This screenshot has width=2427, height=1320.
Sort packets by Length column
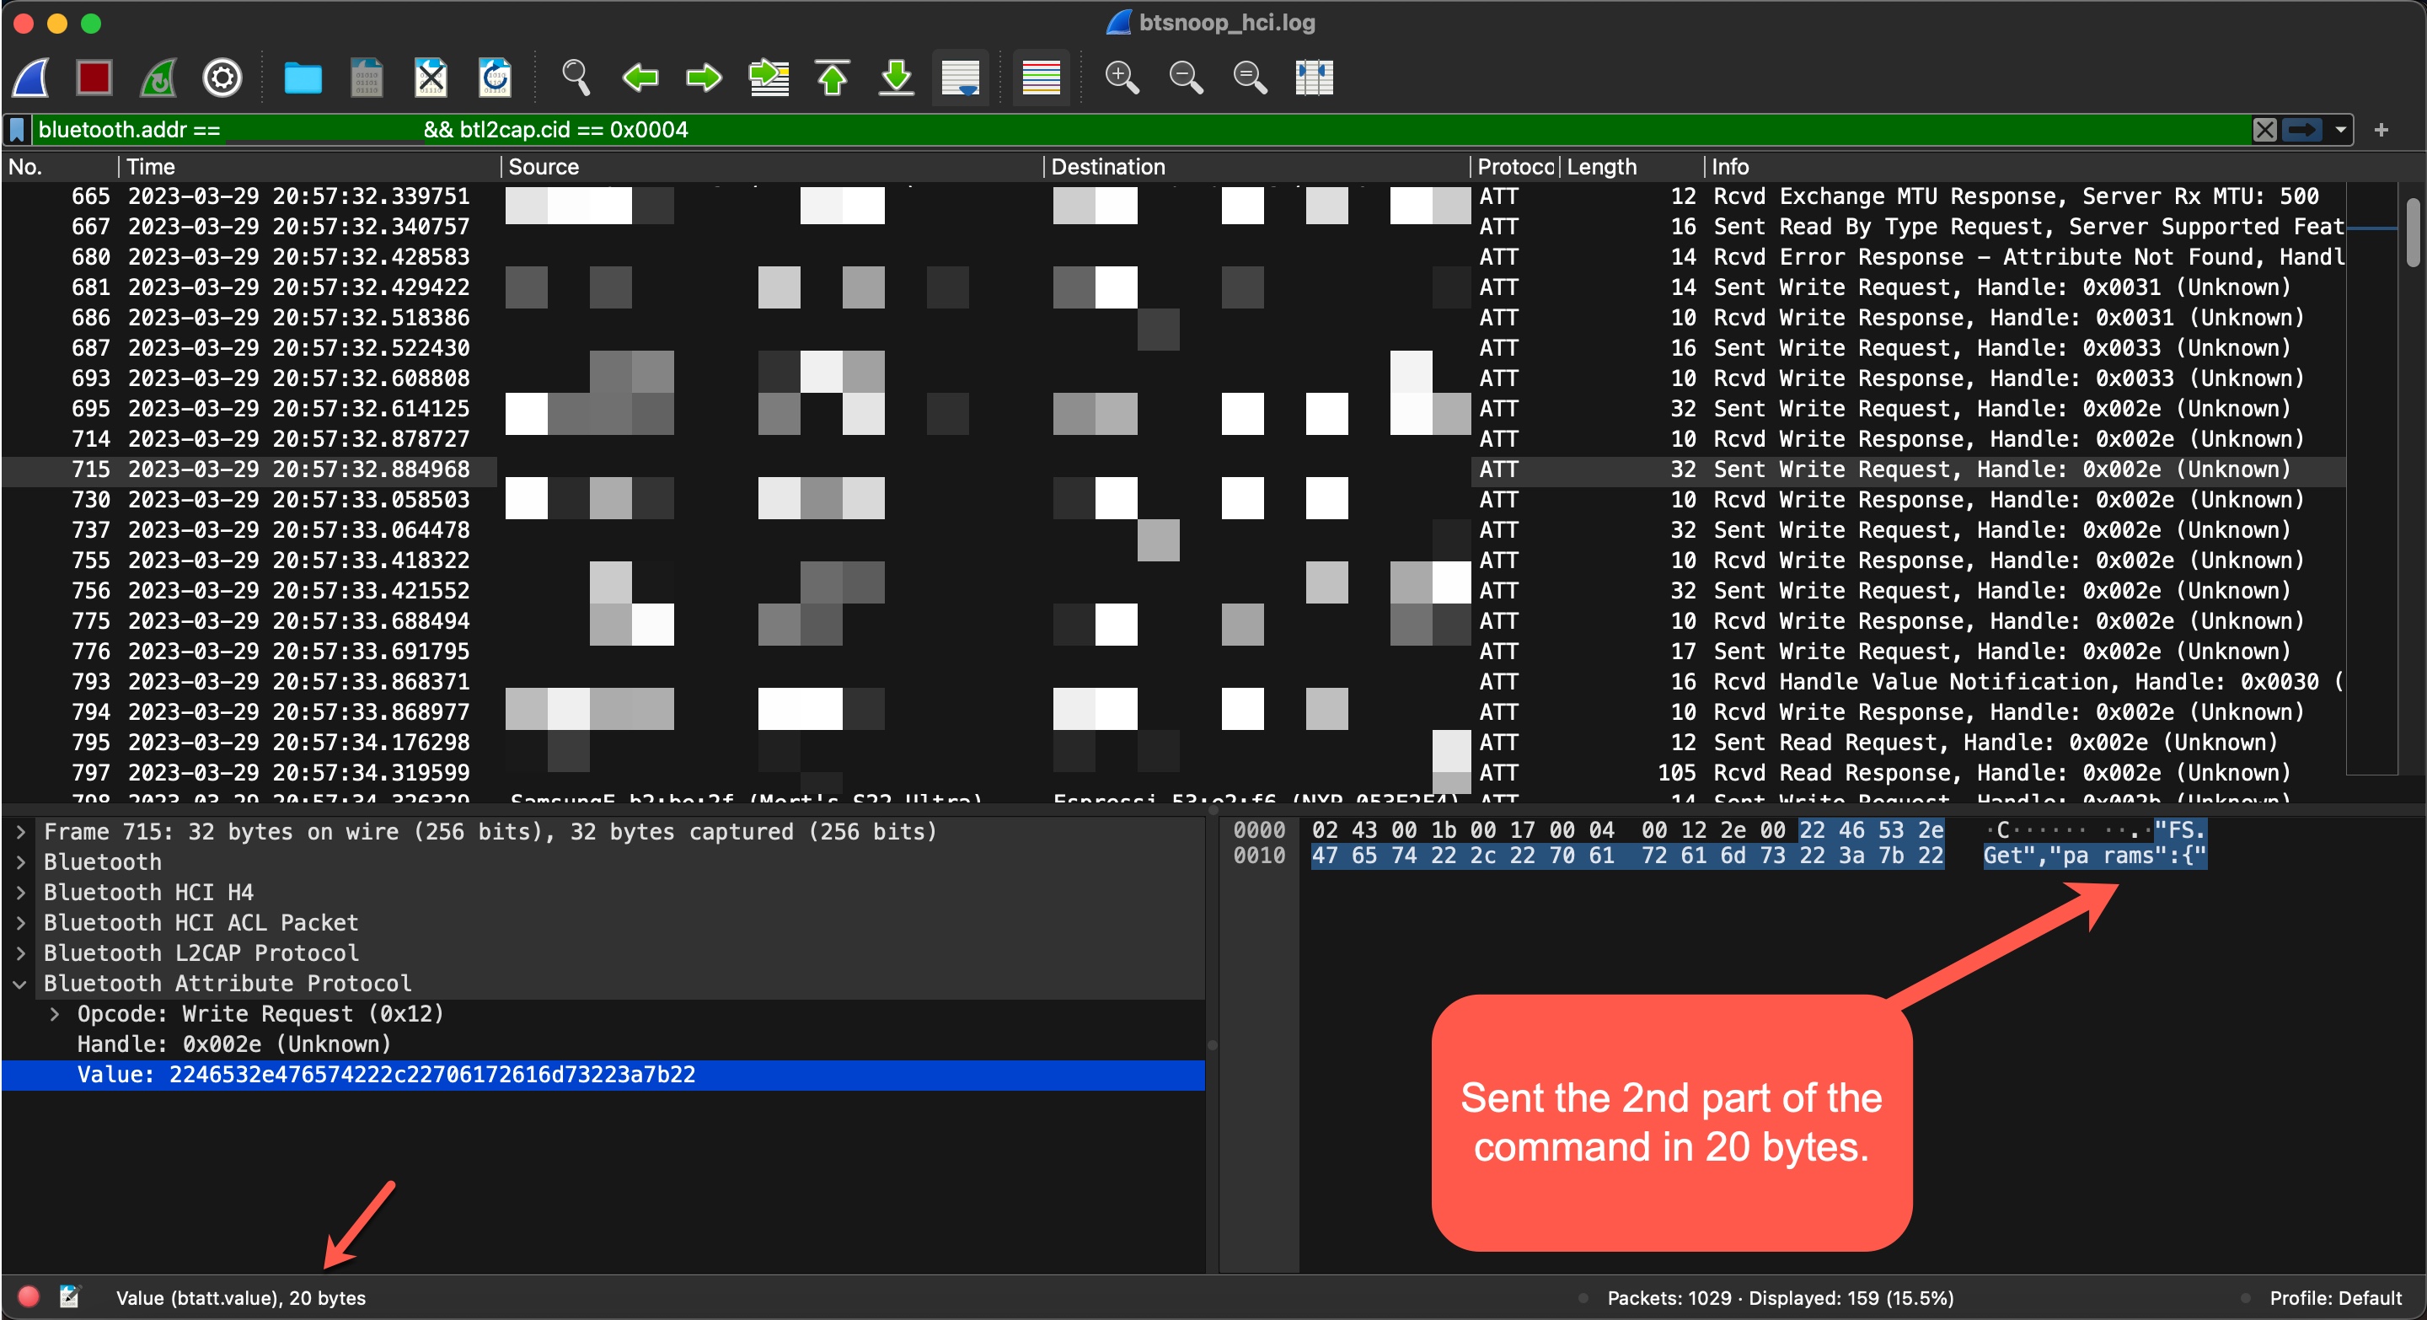coord(1631,167)
